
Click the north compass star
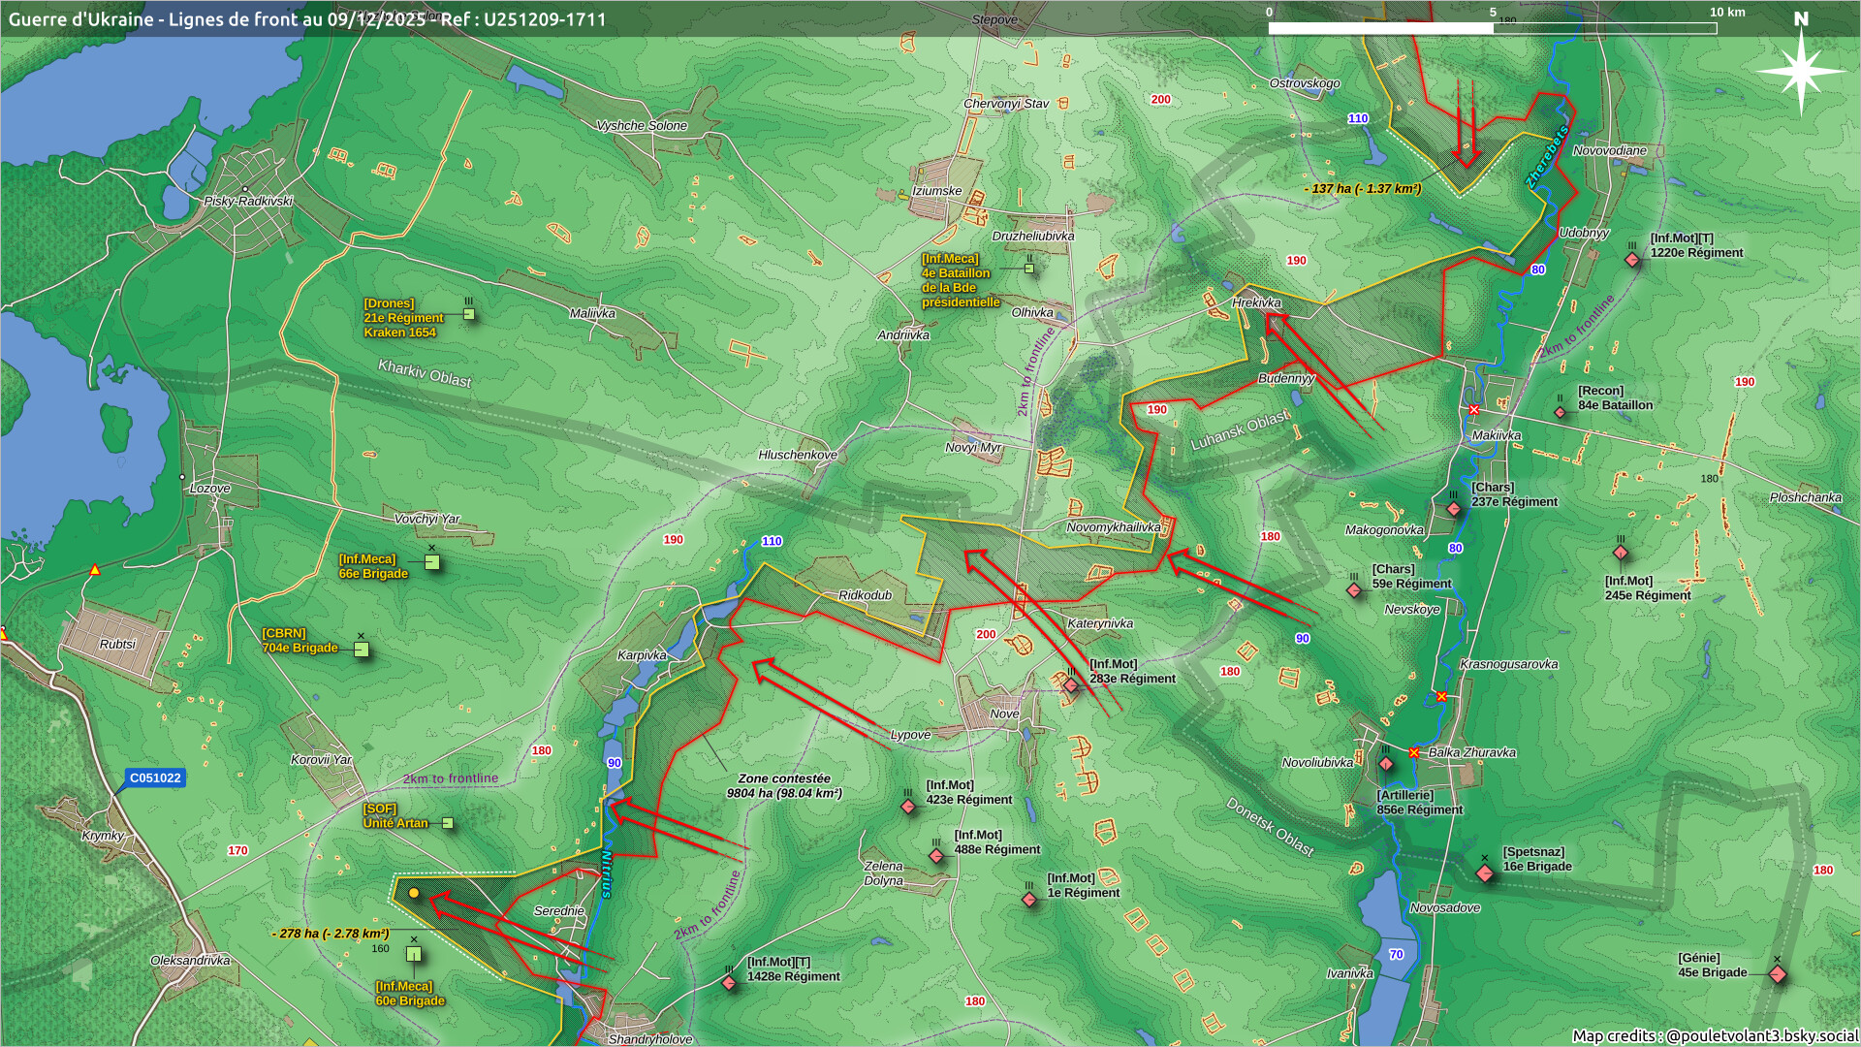tap(1800, 72)
